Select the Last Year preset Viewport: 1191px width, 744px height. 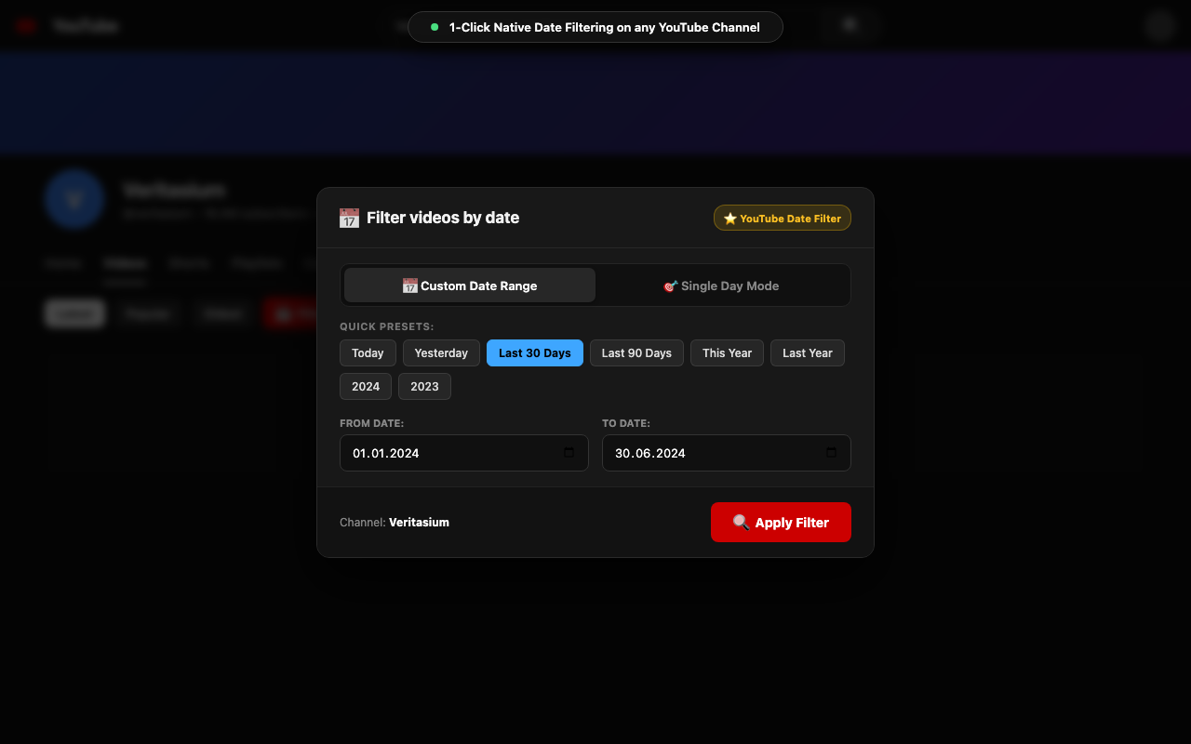[808, 353]
